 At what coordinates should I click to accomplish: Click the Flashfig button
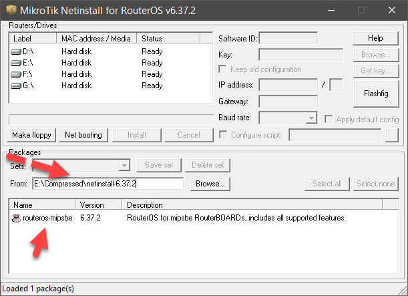[x=376, y=94]
